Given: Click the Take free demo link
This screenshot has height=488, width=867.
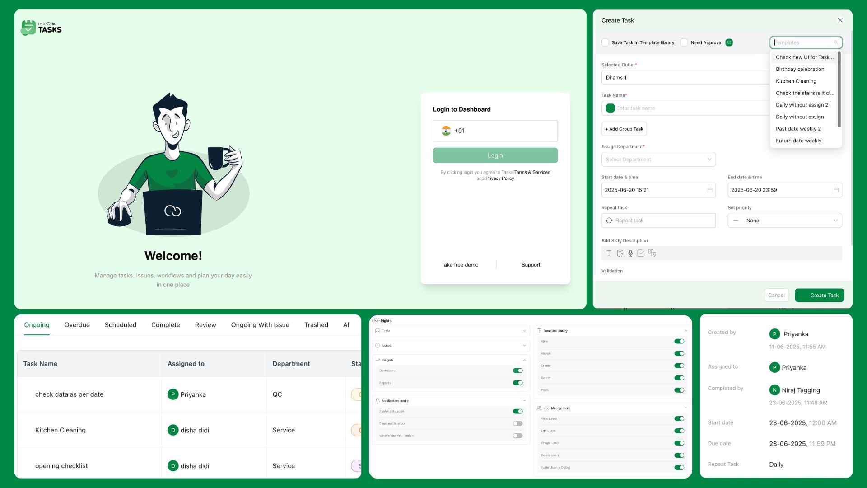Looking at the screenshot, I should click(x=459, y=265).
